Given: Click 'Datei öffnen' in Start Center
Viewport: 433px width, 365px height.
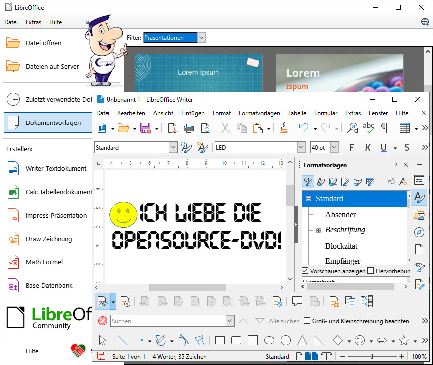Looking at the screenshot, I should (x=43, y=43).
